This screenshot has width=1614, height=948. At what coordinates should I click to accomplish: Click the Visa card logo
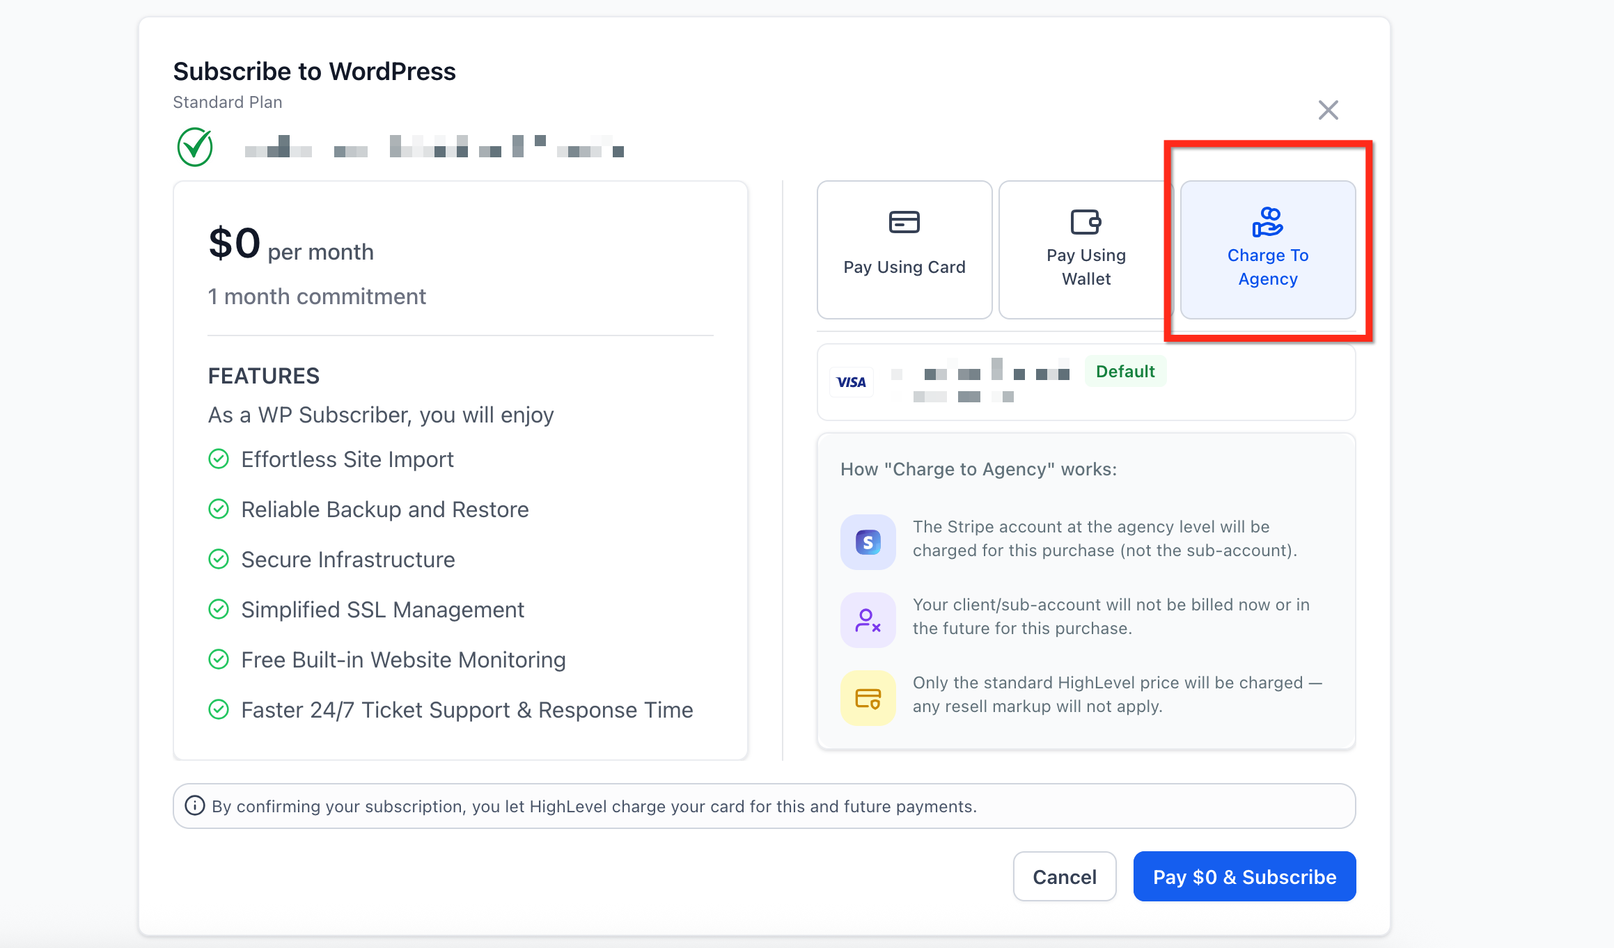(851, 382)
